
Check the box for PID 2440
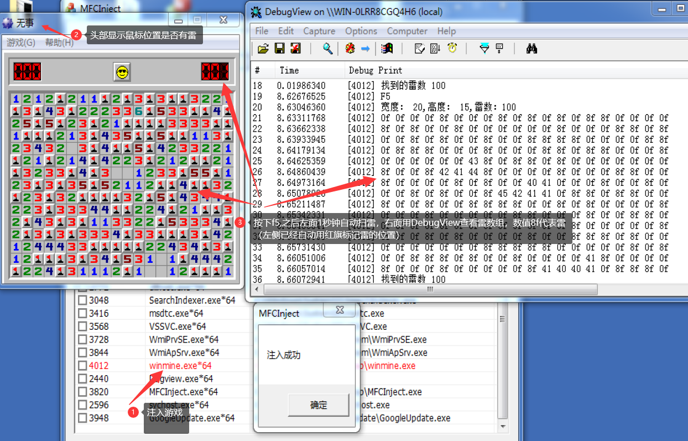coord(82,379)
